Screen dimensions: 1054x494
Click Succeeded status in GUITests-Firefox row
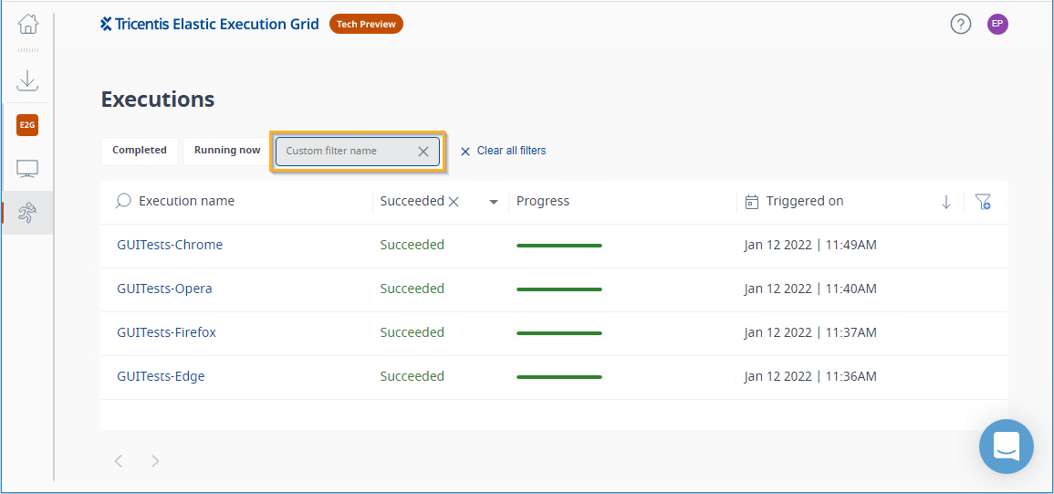pos(412,332)
